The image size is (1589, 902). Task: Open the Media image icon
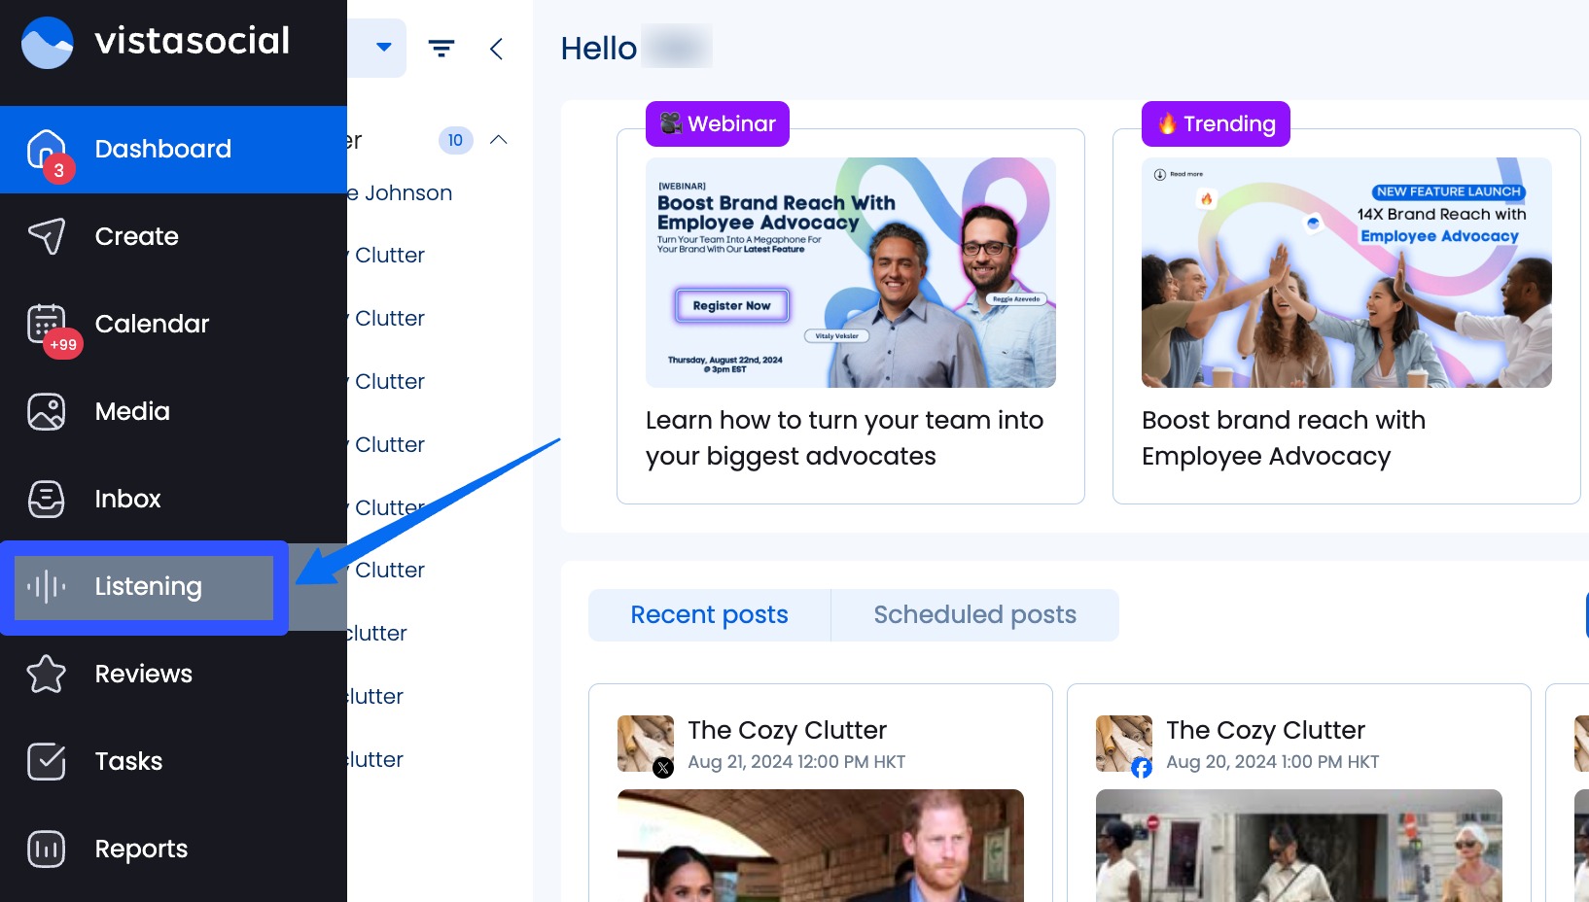[x=47, y=411]
